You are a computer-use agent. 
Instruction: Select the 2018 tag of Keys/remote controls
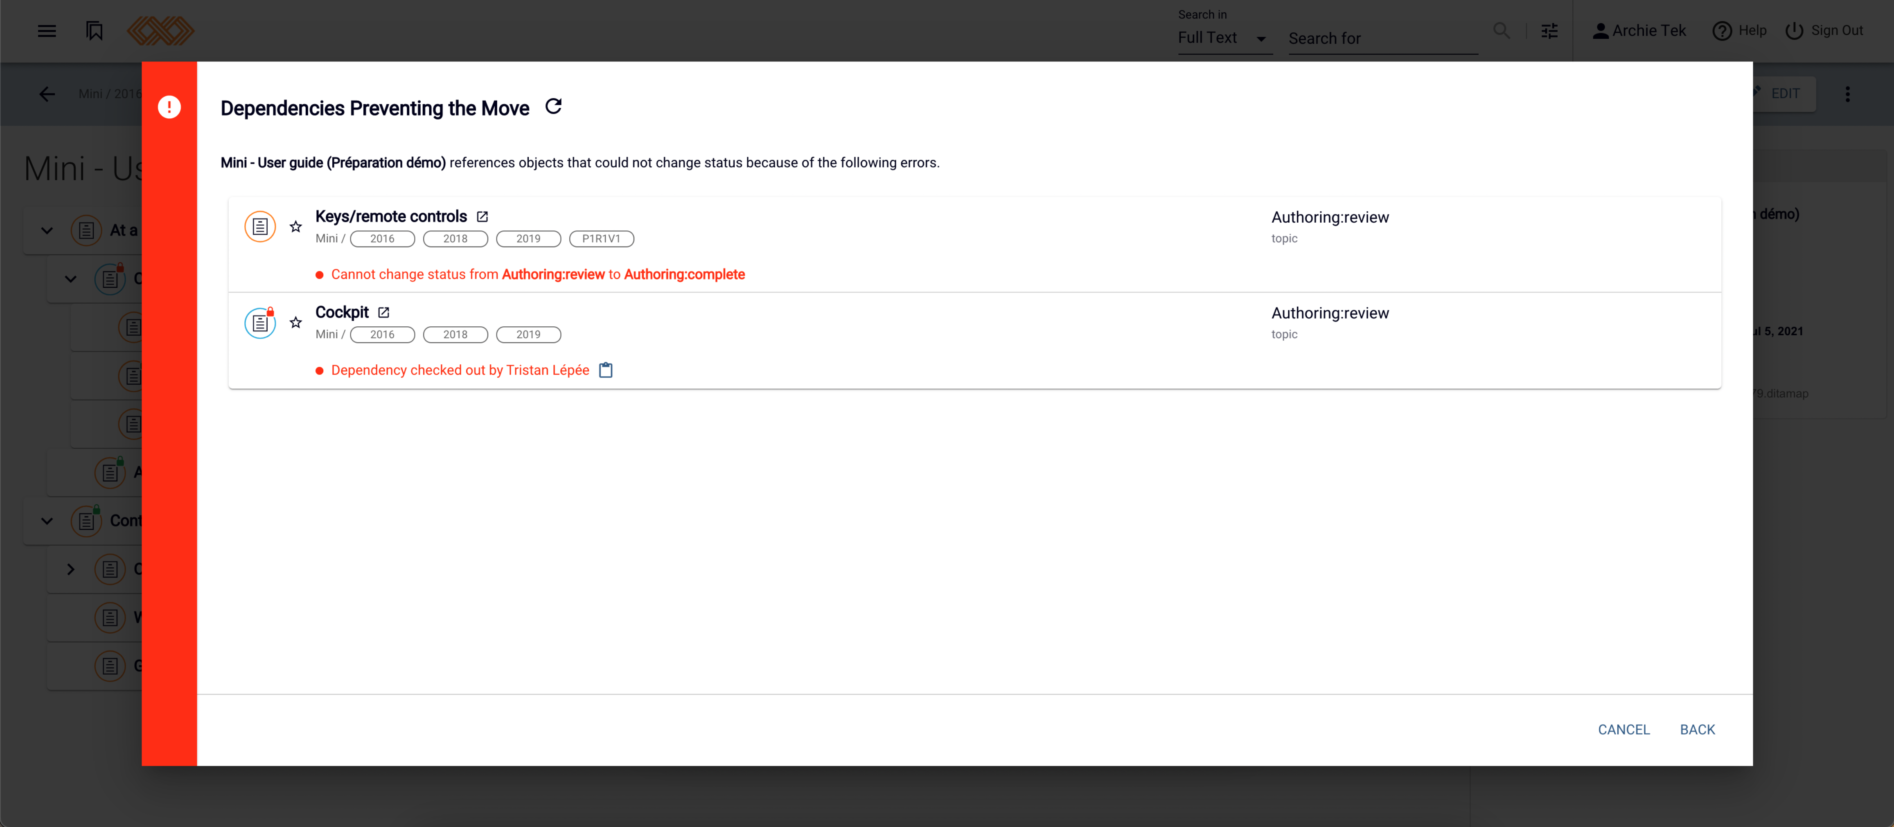pyautogui.click(x=455, y=238)
